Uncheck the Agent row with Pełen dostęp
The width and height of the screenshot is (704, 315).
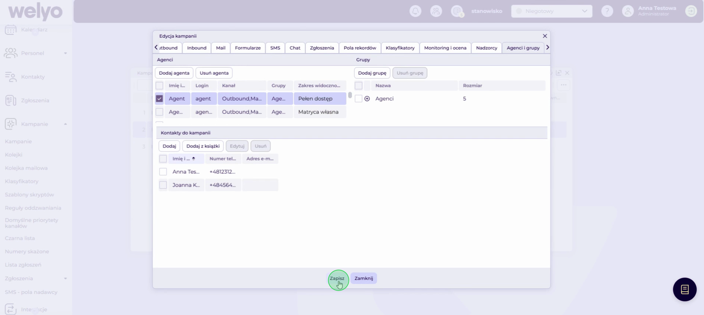click(x=159, y=99)
